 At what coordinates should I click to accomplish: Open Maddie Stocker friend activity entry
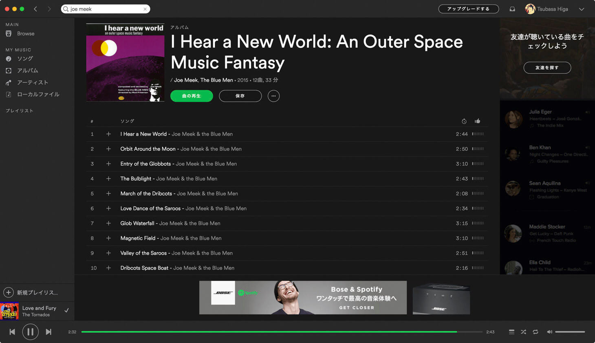point(547,234)
